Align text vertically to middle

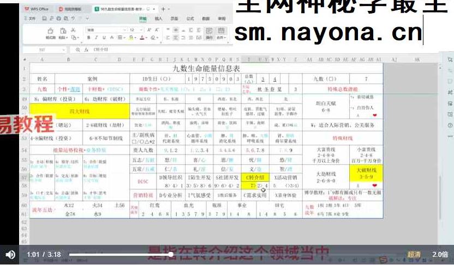[176, 30]
